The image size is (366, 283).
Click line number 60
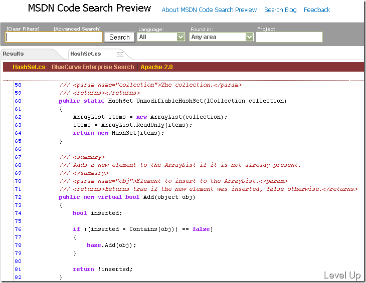[x=18, y=101]
